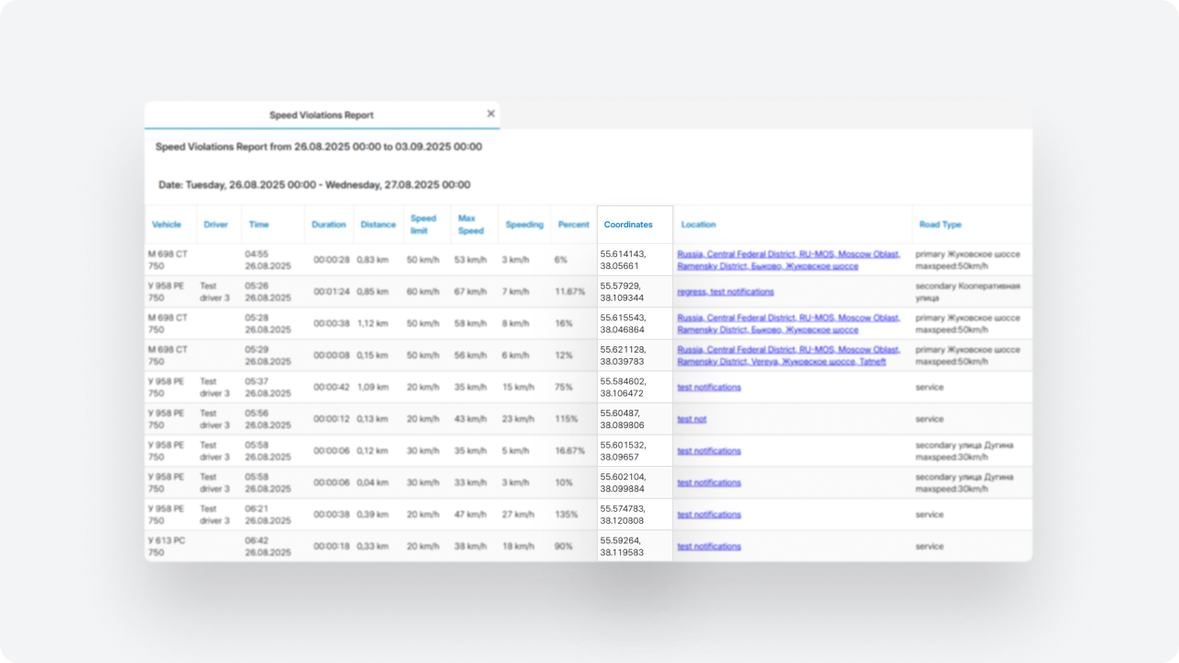Click the Duration column header
1179x663 pixels.
[x=329, y=225]
